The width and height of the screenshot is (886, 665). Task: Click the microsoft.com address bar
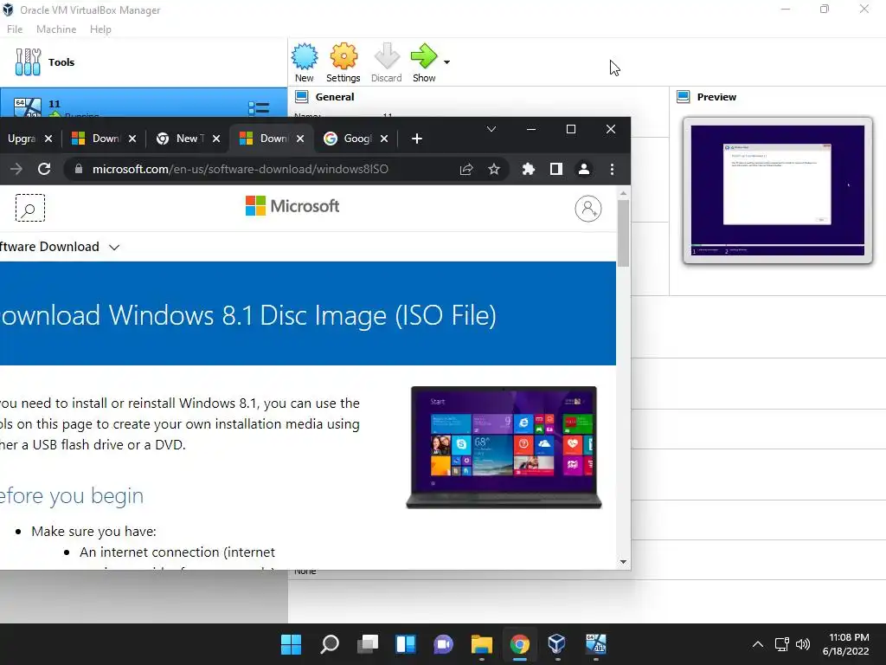point(266,169)
